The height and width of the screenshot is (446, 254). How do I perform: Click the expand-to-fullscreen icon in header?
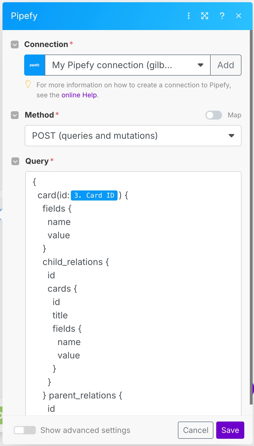(x=205, y=16)
